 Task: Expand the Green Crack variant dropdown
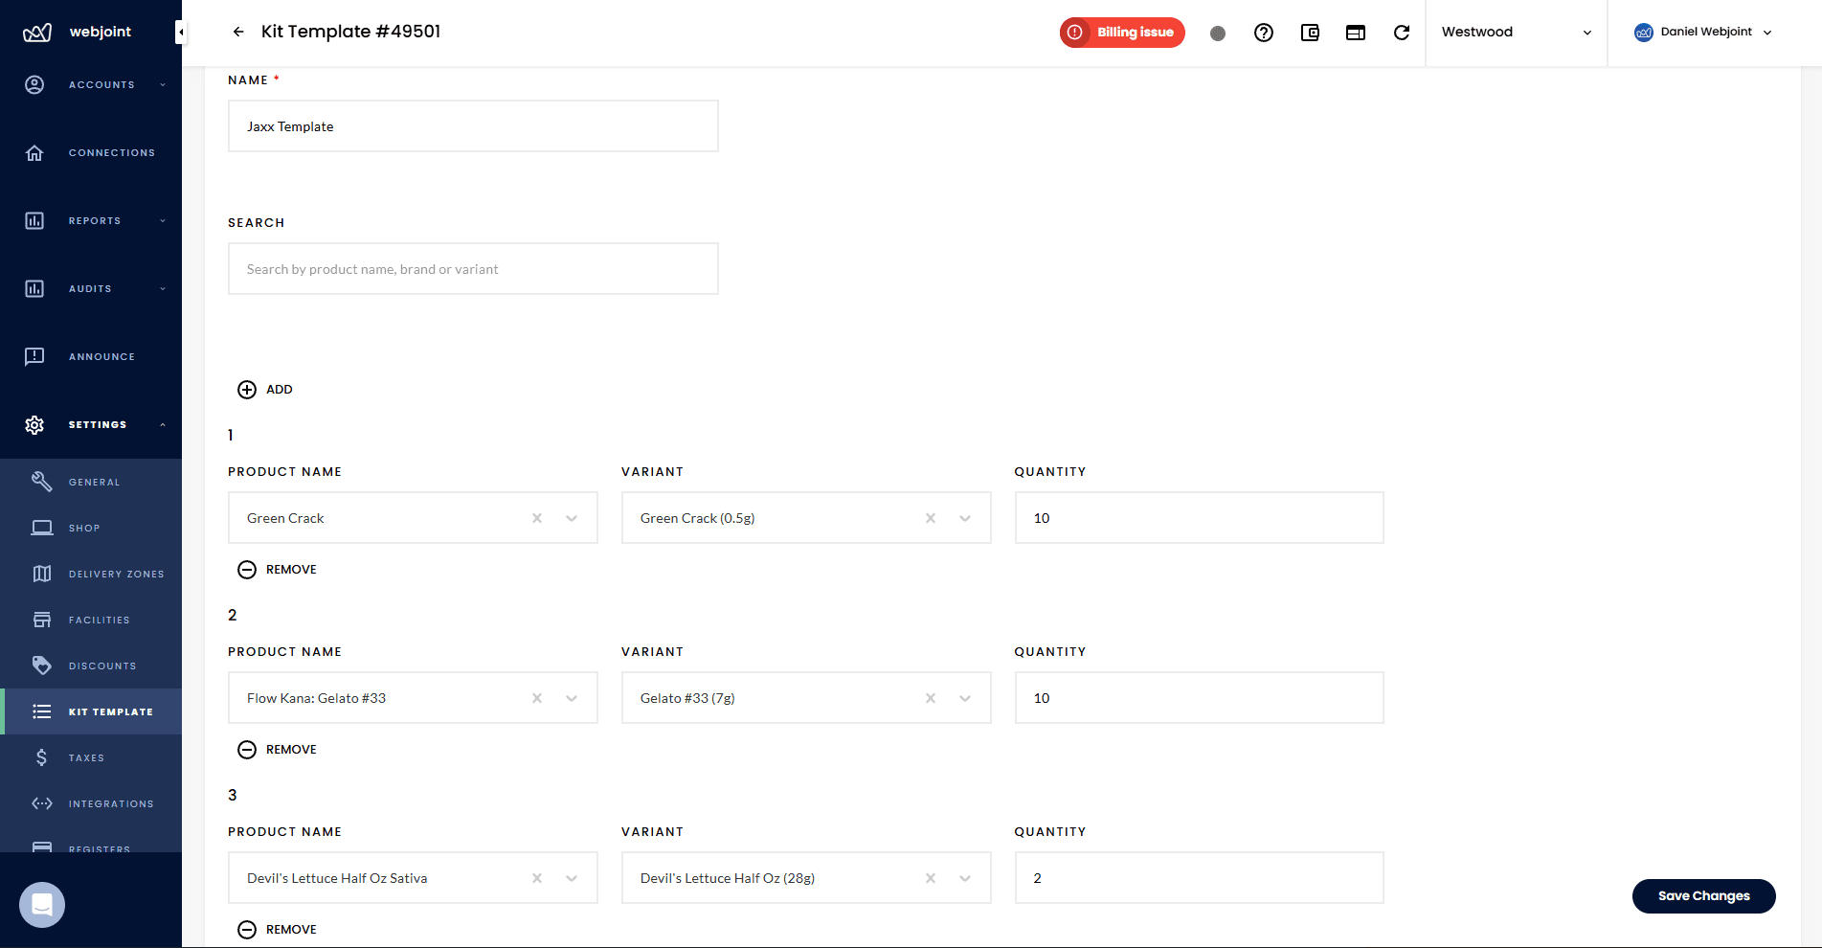pos(964,517)
